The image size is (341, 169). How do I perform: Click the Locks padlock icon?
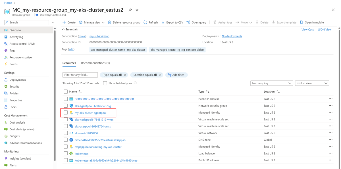click(x=6, y=107)
